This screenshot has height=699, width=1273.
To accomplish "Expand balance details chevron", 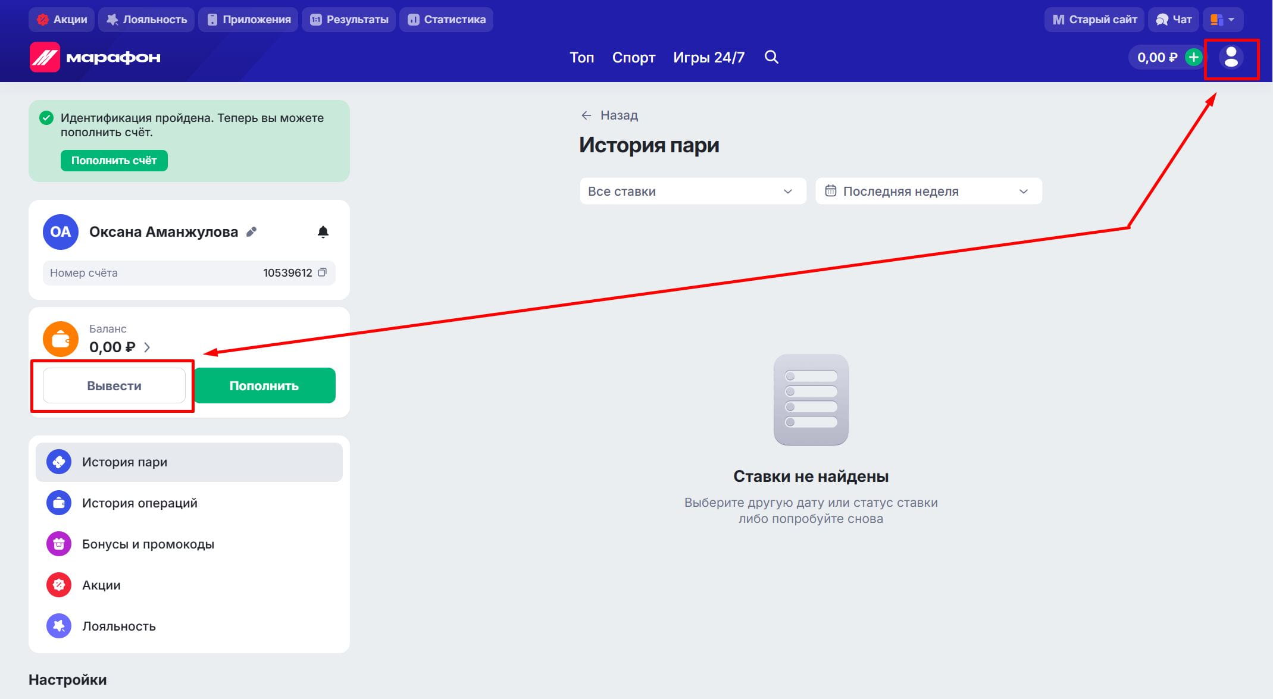I will [x=147, y=347].
